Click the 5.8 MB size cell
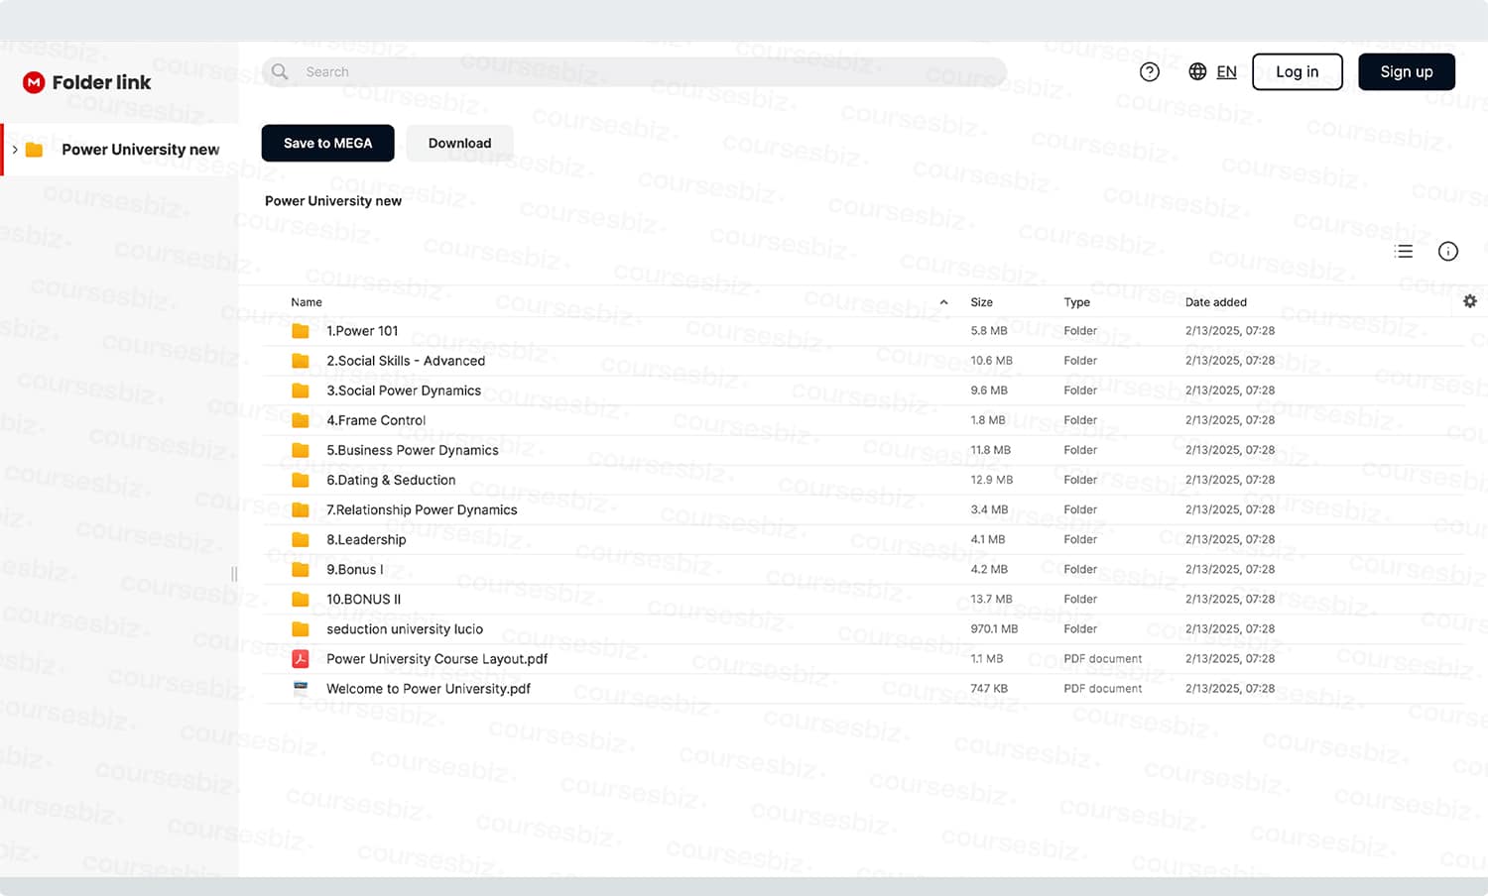Viewport: 1488px width, 896px height. click(x=988, y=331)
